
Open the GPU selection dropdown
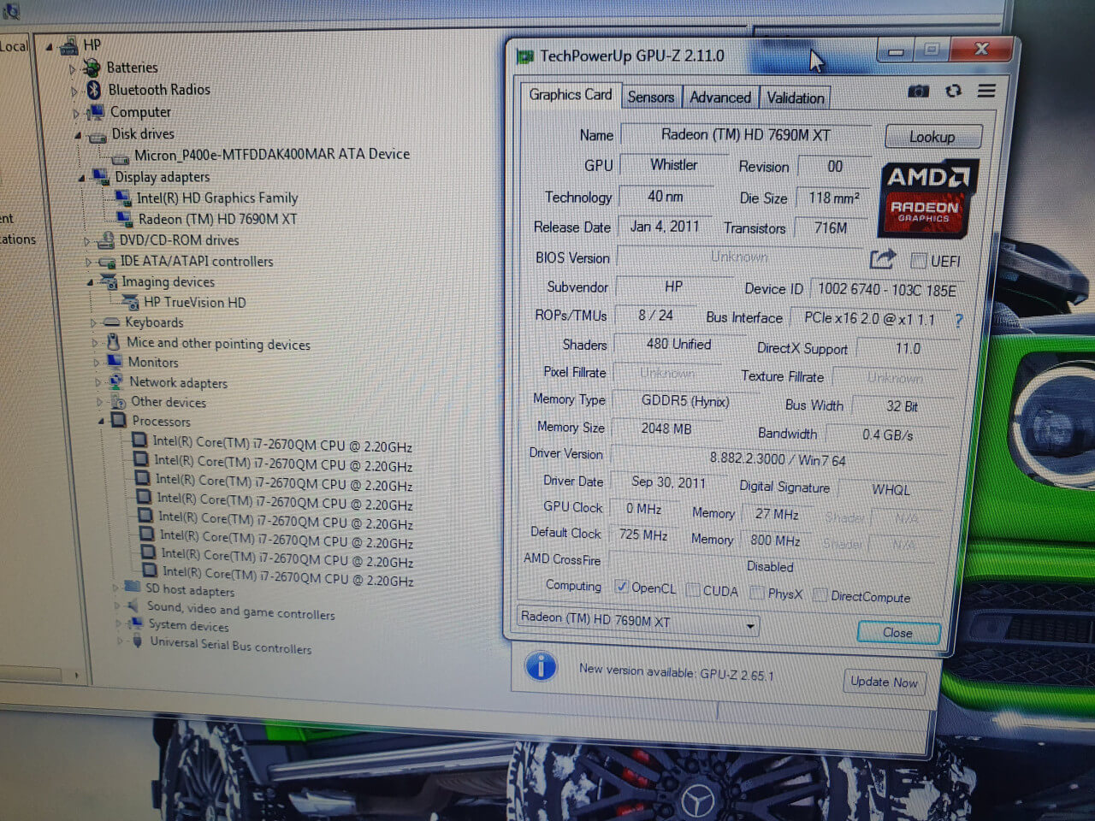point(749,626)
